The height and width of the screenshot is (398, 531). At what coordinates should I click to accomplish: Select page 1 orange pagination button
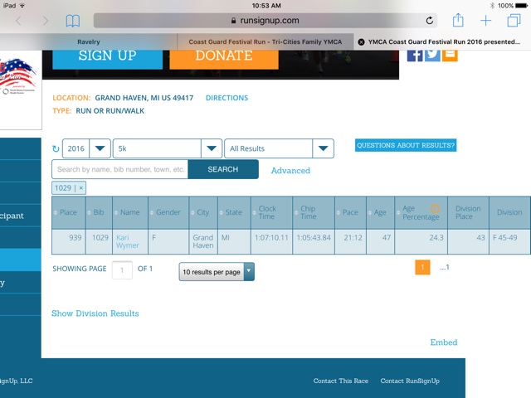(x=422, y=267)
